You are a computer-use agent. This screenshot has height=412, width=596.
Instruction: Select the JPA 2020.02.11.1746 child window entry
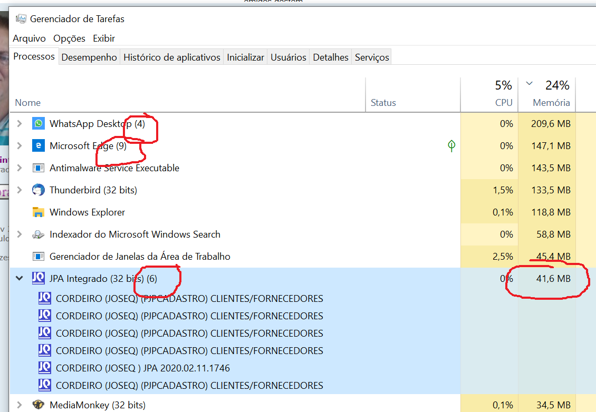tap(142, 368)
